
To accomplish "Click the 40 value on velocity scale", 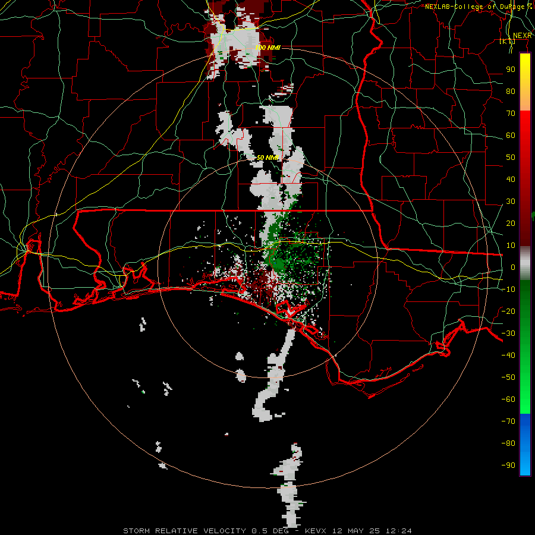I will pyautogui.click(x=511, y=179).
